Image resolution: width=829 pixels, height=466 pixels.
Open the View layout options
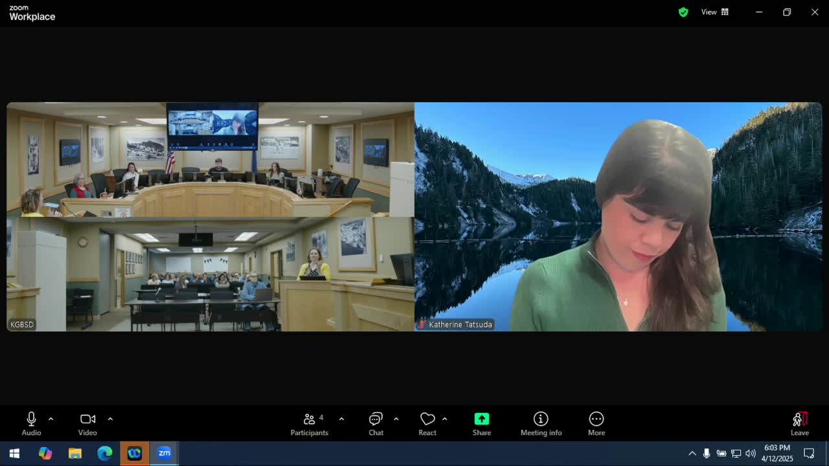[714, 12]
